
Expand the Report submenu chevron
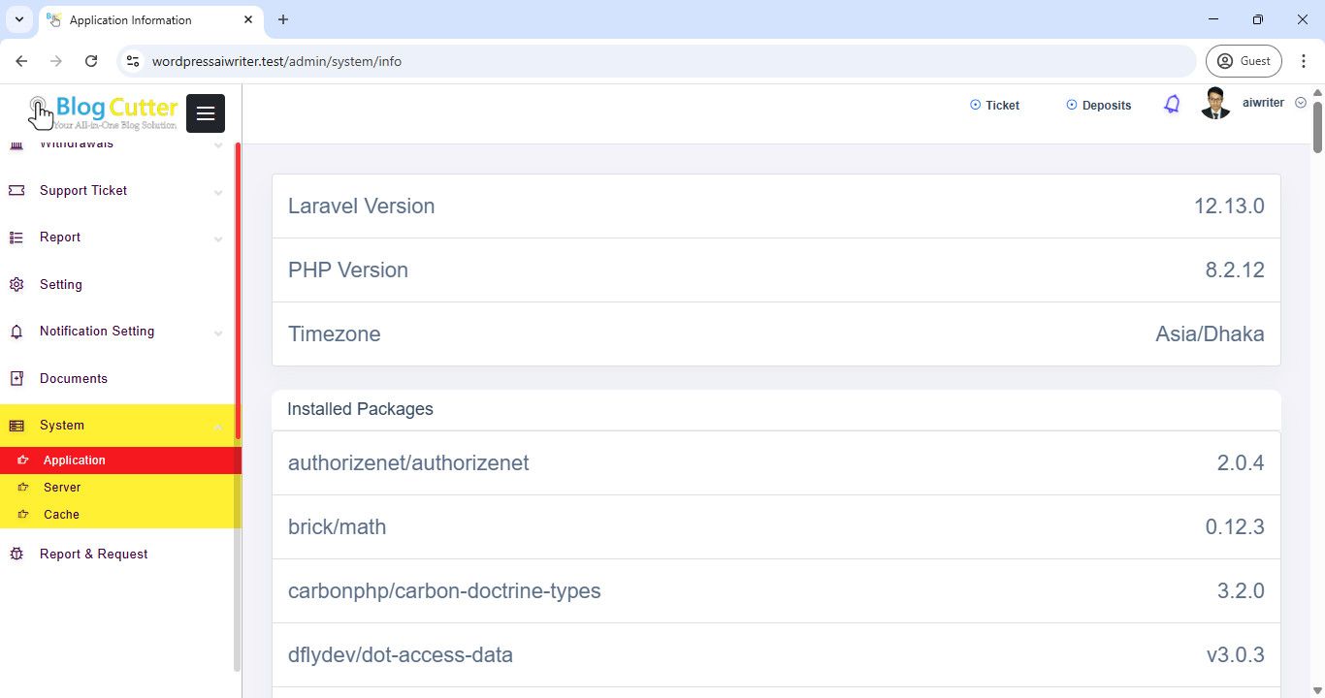coord(218,238)
